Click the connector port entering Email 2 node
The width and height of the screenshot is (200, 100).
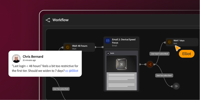point(103,47)
